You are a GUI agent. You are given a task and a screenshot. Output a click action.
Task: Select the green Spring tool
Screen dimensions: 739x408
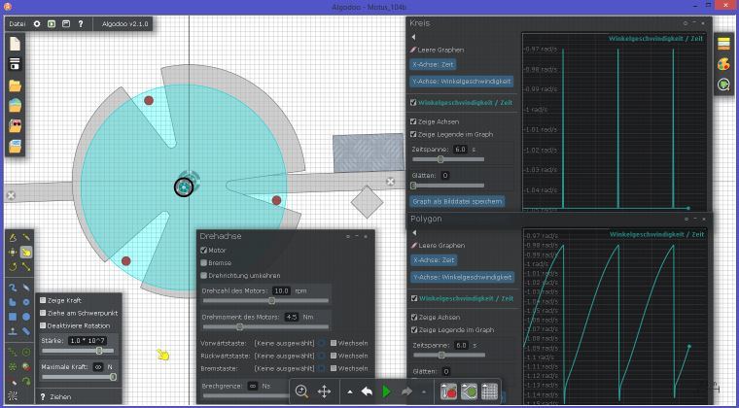tap(13, 352)
